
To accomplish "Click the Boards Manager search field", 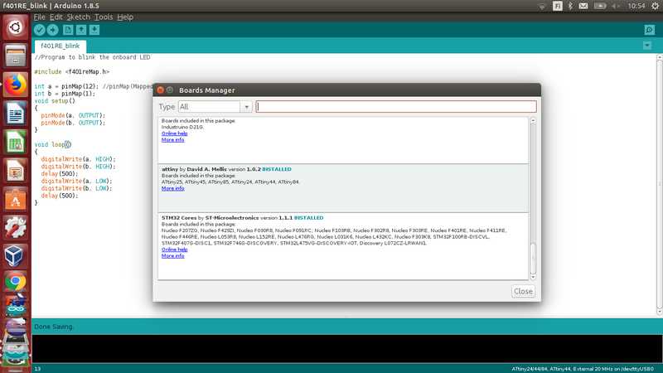I will point(396,107).
